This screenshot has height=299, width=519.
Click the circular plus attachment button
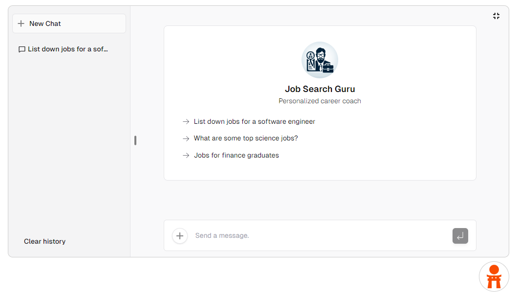pos(180,236)
